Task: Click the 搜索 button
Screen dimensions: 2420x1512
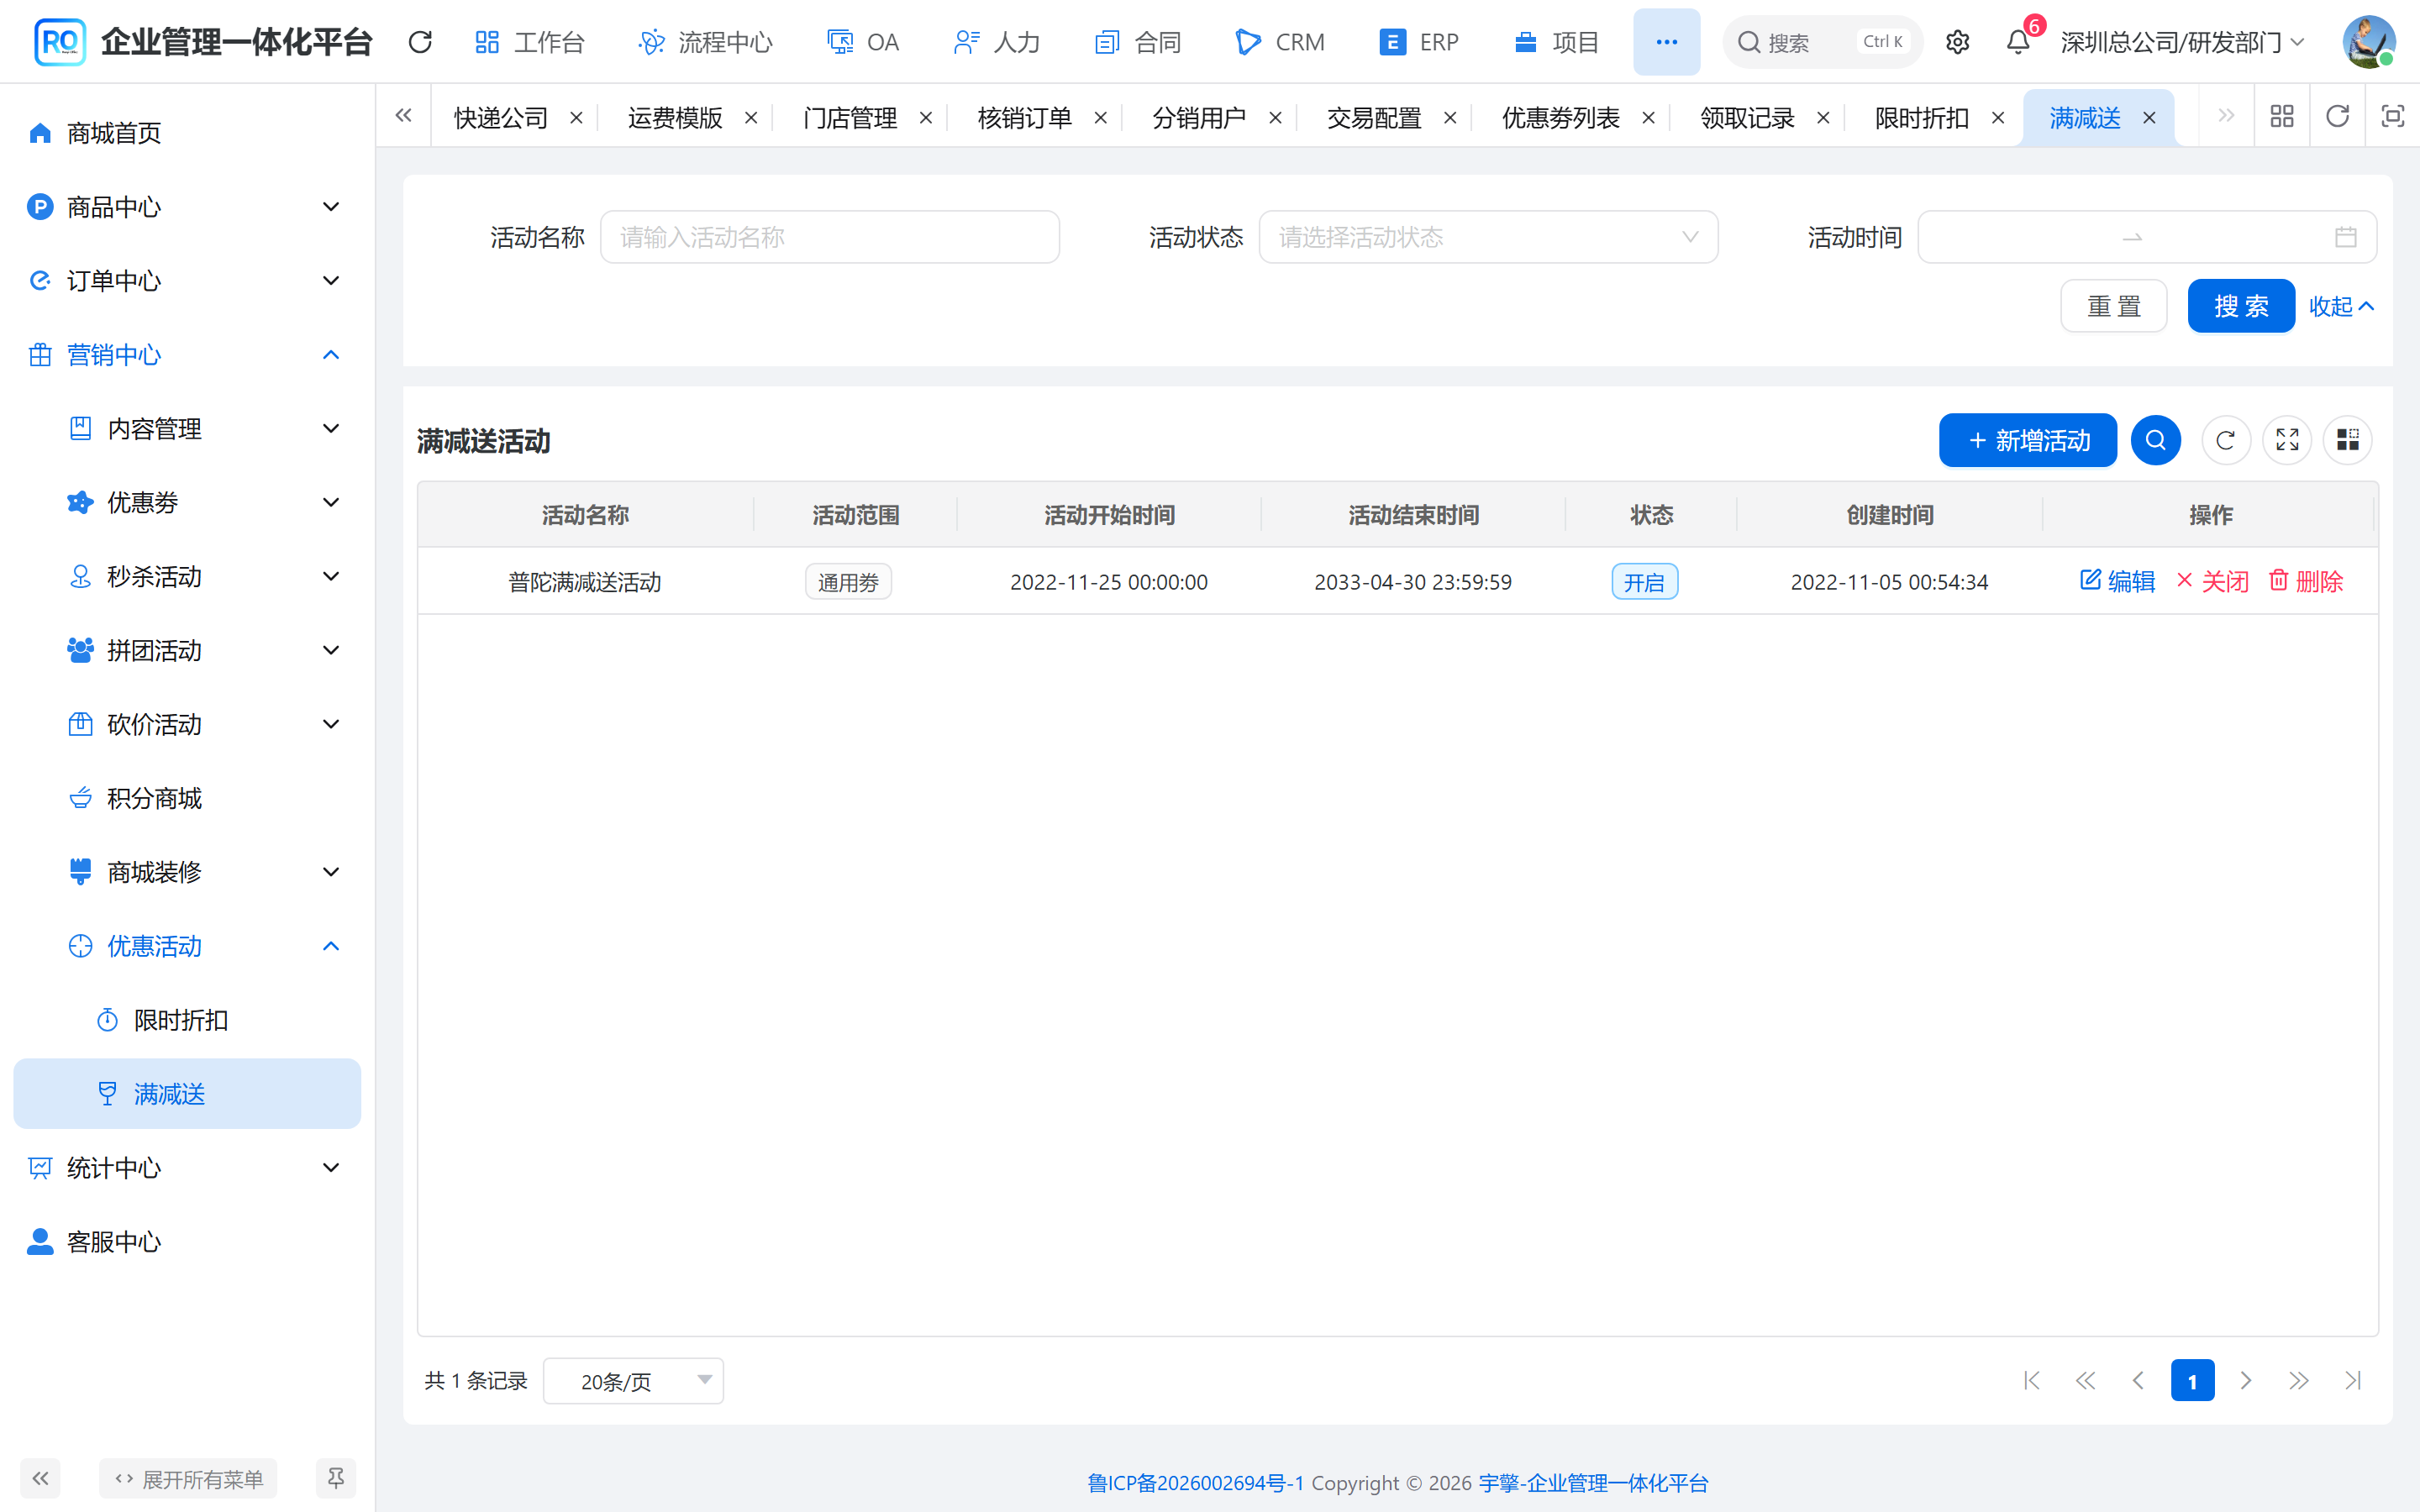Action: [2240, 306]
